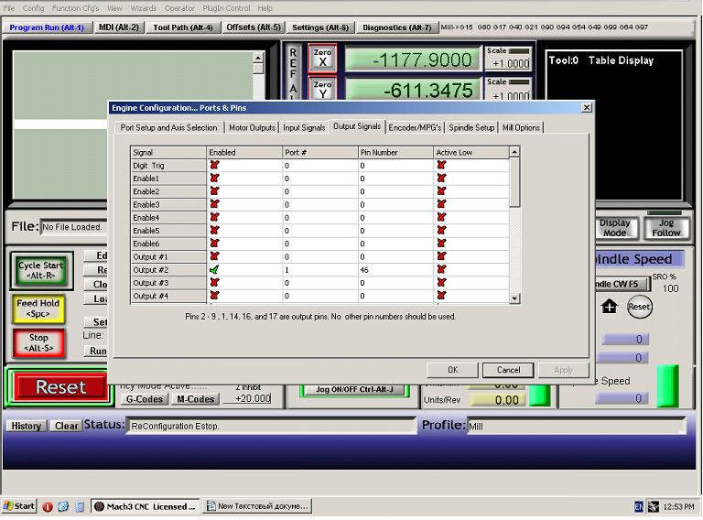Toggle Enabled mark for Enable1 row
Screen dimensions: 703x520
pos(214,178)
